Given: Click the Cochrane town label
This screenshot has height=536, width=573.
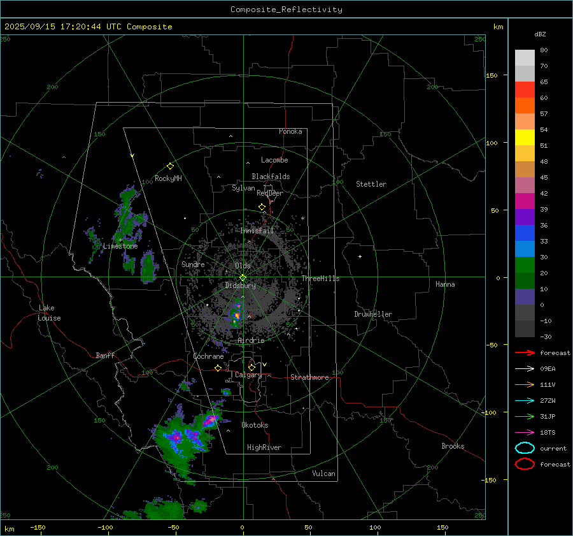Looking at the screenshot, I should pos(208,356).
